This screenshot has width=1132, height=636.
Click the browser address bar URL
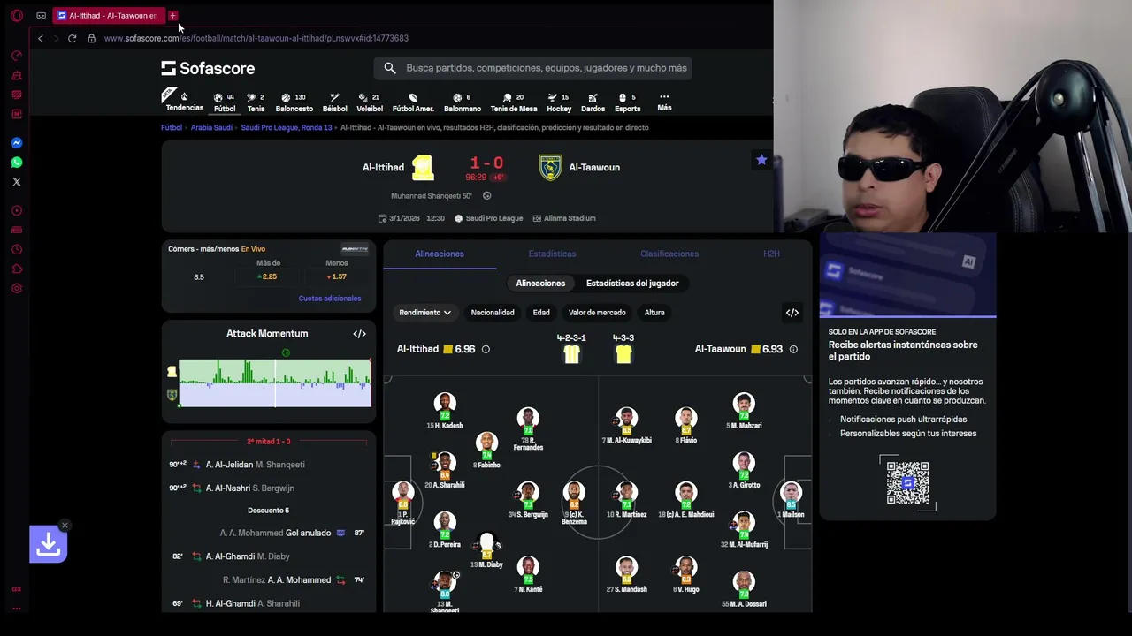(256, 38)
